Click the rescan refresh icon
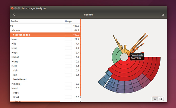 click(x=163, y=15)
